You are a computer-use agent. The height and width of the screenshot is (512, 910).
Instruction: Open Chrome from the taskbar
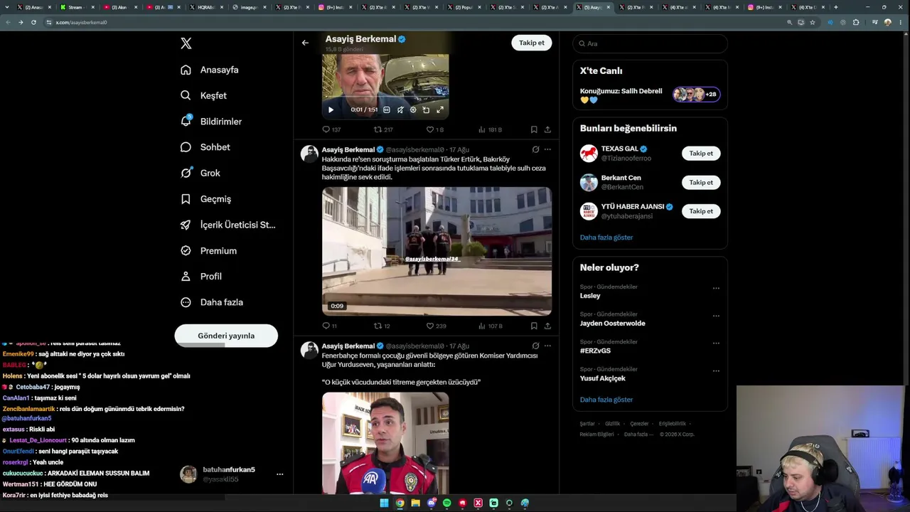pos(400,503)
